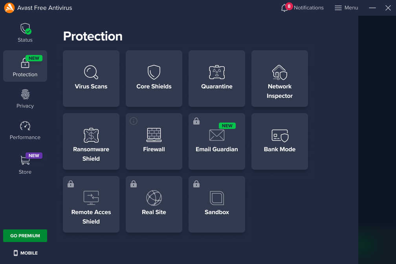Viewport: 396px width, 264px height.
Task: Open the Status sidebar section
Action: [x=25, y=33]
